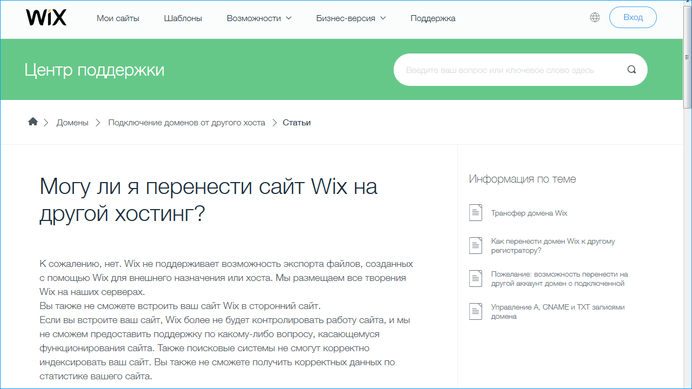
Task: Open article Трансфер домена Wix
Action: click(x=529, y=213)
